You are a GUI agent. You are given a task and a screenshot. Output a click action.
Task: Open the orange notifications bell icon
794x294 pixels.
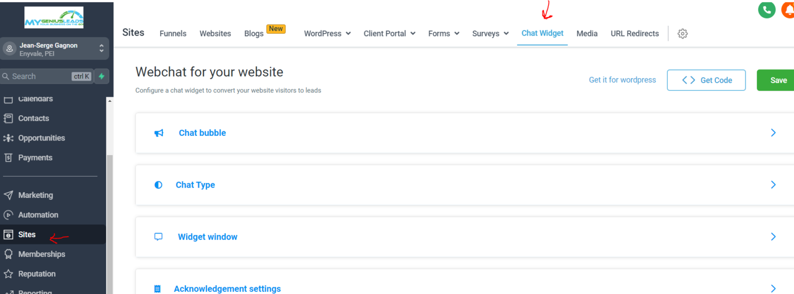788,9
